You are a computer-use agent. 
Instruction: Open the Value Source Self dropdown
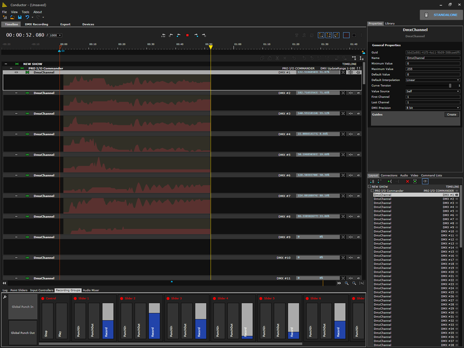(x=433, y=91)
